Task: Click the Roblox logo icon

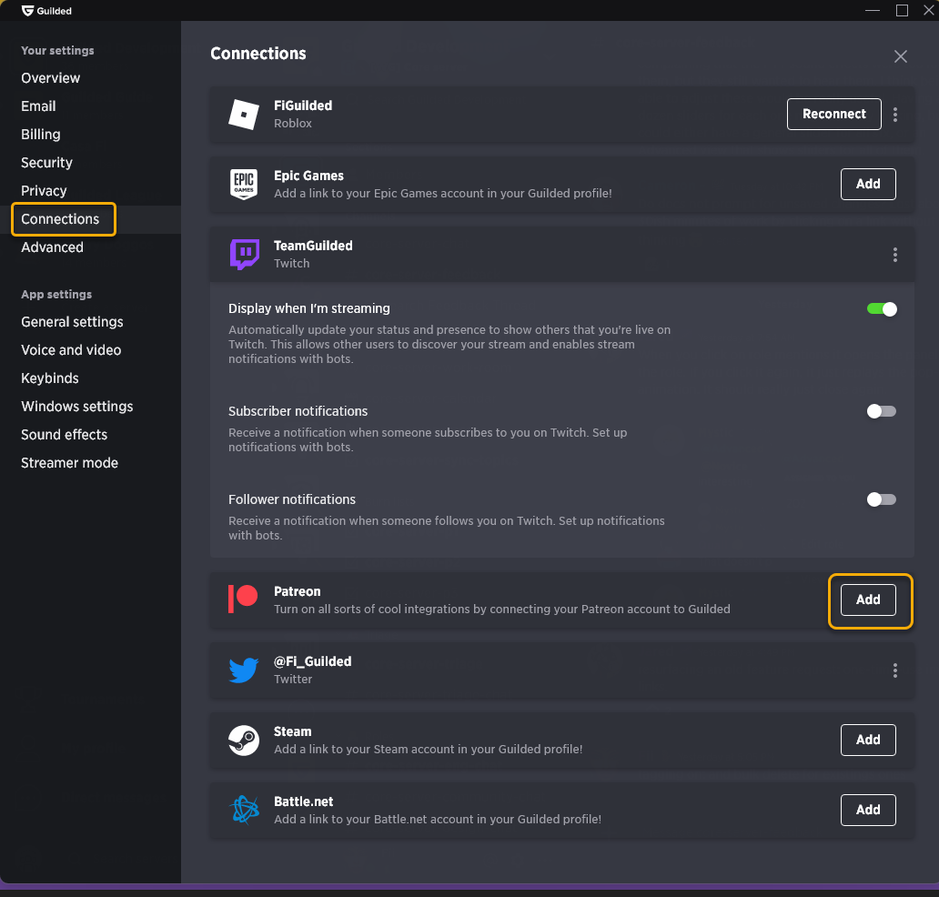Action: [x=244, y=115]
